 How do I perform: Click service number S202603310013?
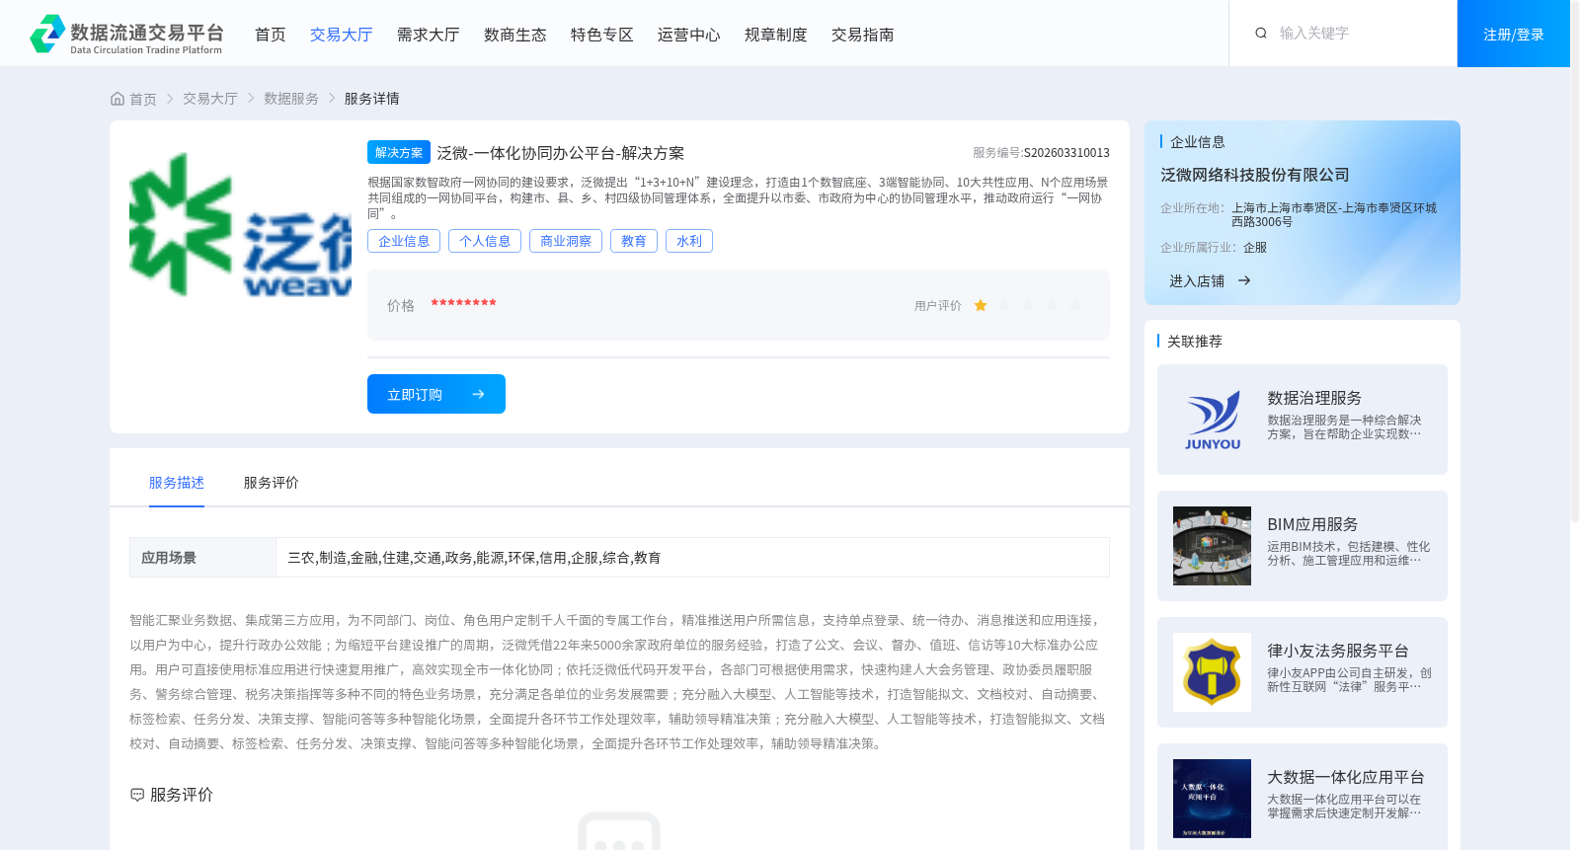(1066, 153)
